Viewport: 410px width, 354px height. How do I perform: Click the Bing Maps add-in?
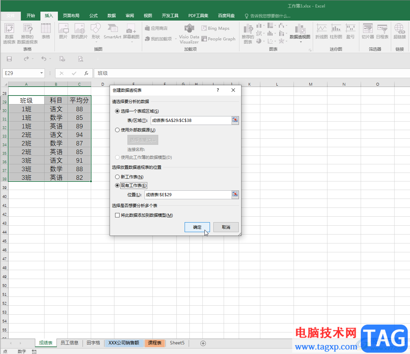215,28
